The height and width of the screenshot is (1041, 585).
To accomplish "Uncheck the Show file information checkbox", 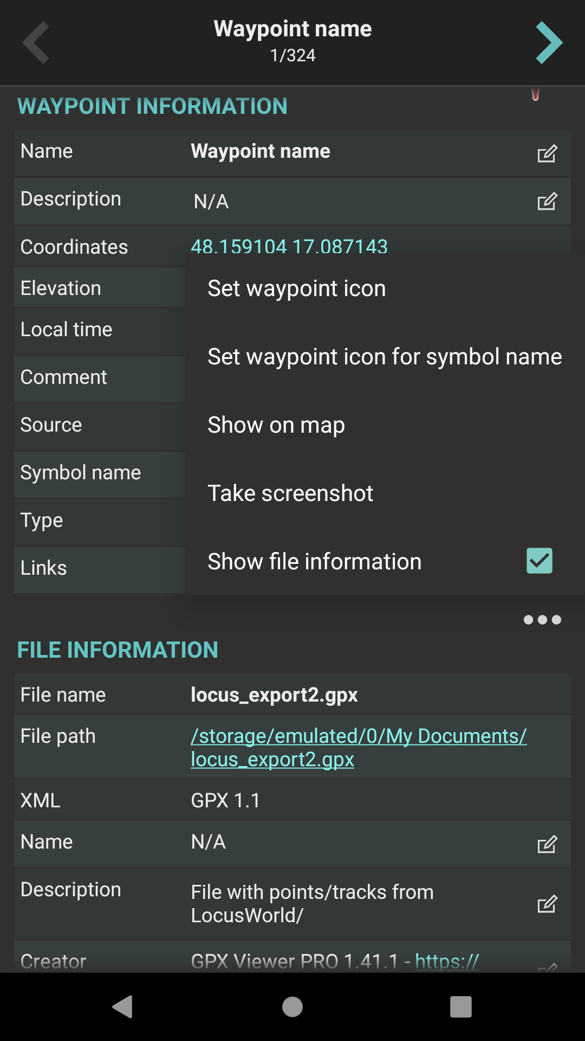I will point(539,561).
